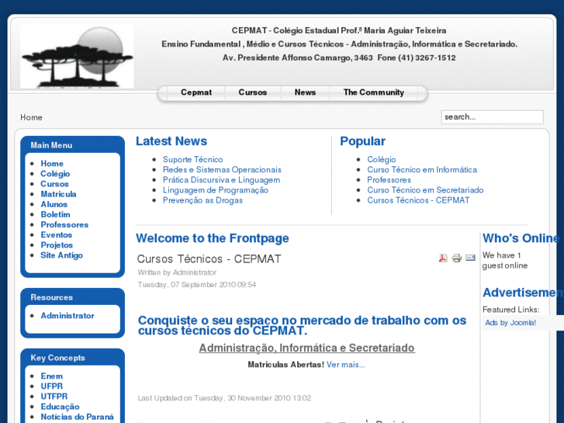Open the UFPR link in Key Concepts
Viewport: 564px width, 423px height.
[52, 387]
